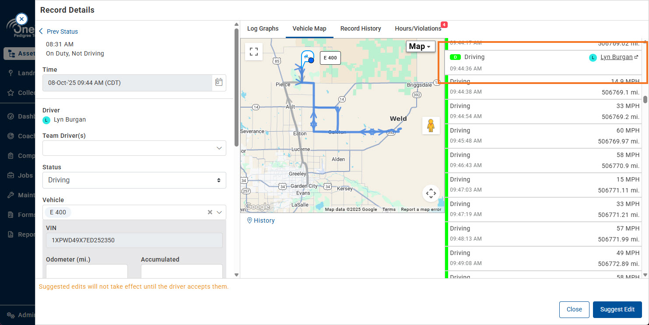This screenshot has width=649, height=325.
Task: Click the Suggest Edit button
Action: pyautogui.click(x=617, y=309)
